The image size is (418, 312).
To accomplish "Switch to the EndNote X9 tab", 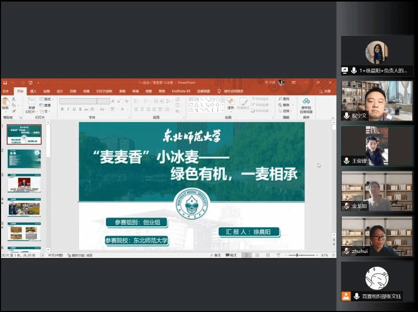I will 181,91.
